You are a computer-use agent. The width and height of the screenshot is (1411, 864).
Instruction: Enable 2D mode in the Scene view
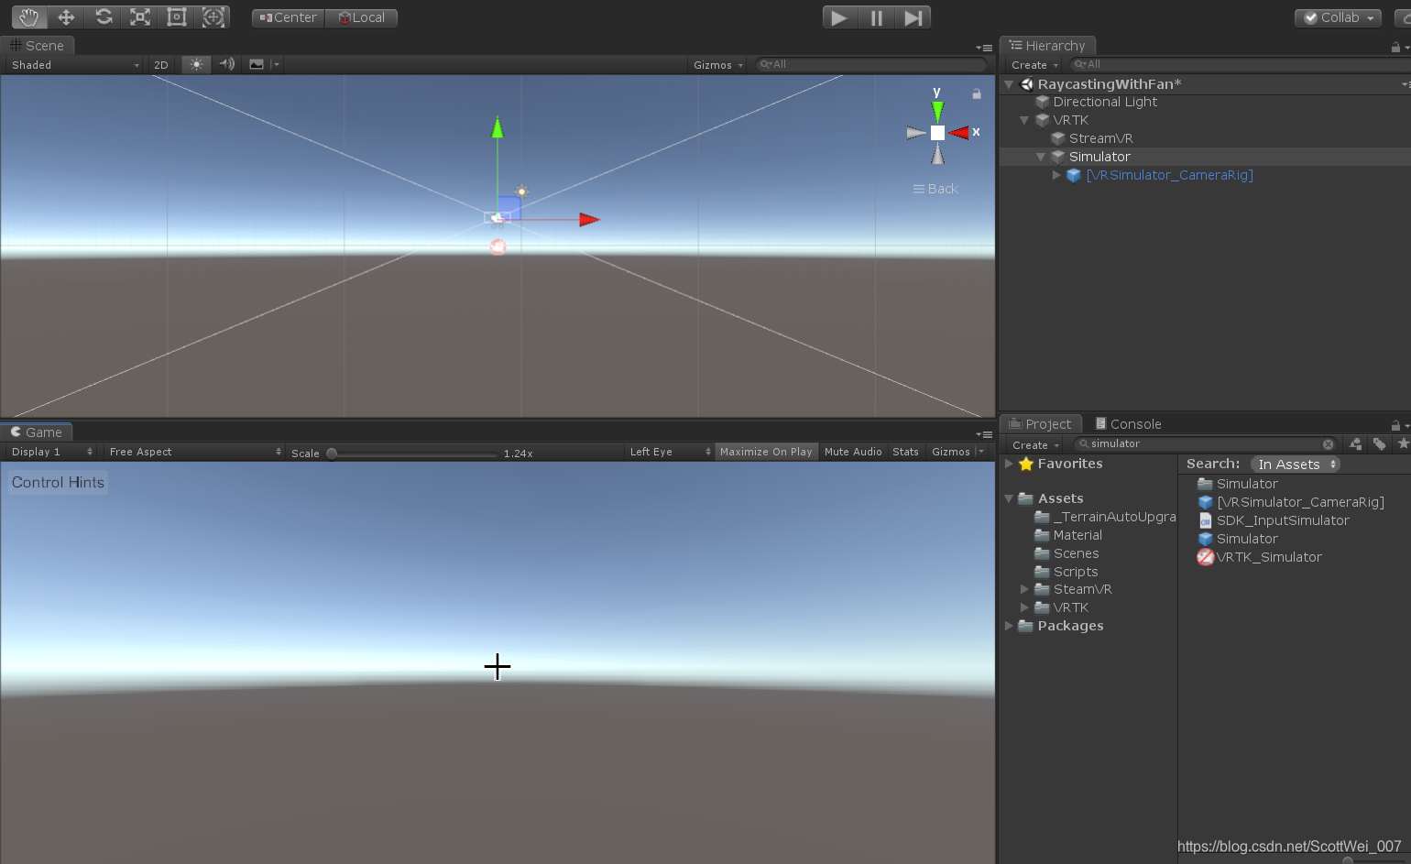click(160, 64)
